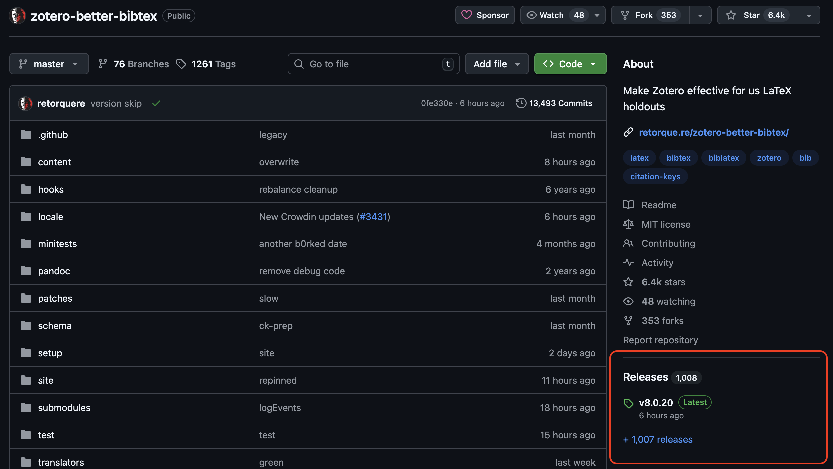The width and height of the screenshot is (833, 469).
Task: Click the green commit status checkmark
Action: click(x=156, y=103)
